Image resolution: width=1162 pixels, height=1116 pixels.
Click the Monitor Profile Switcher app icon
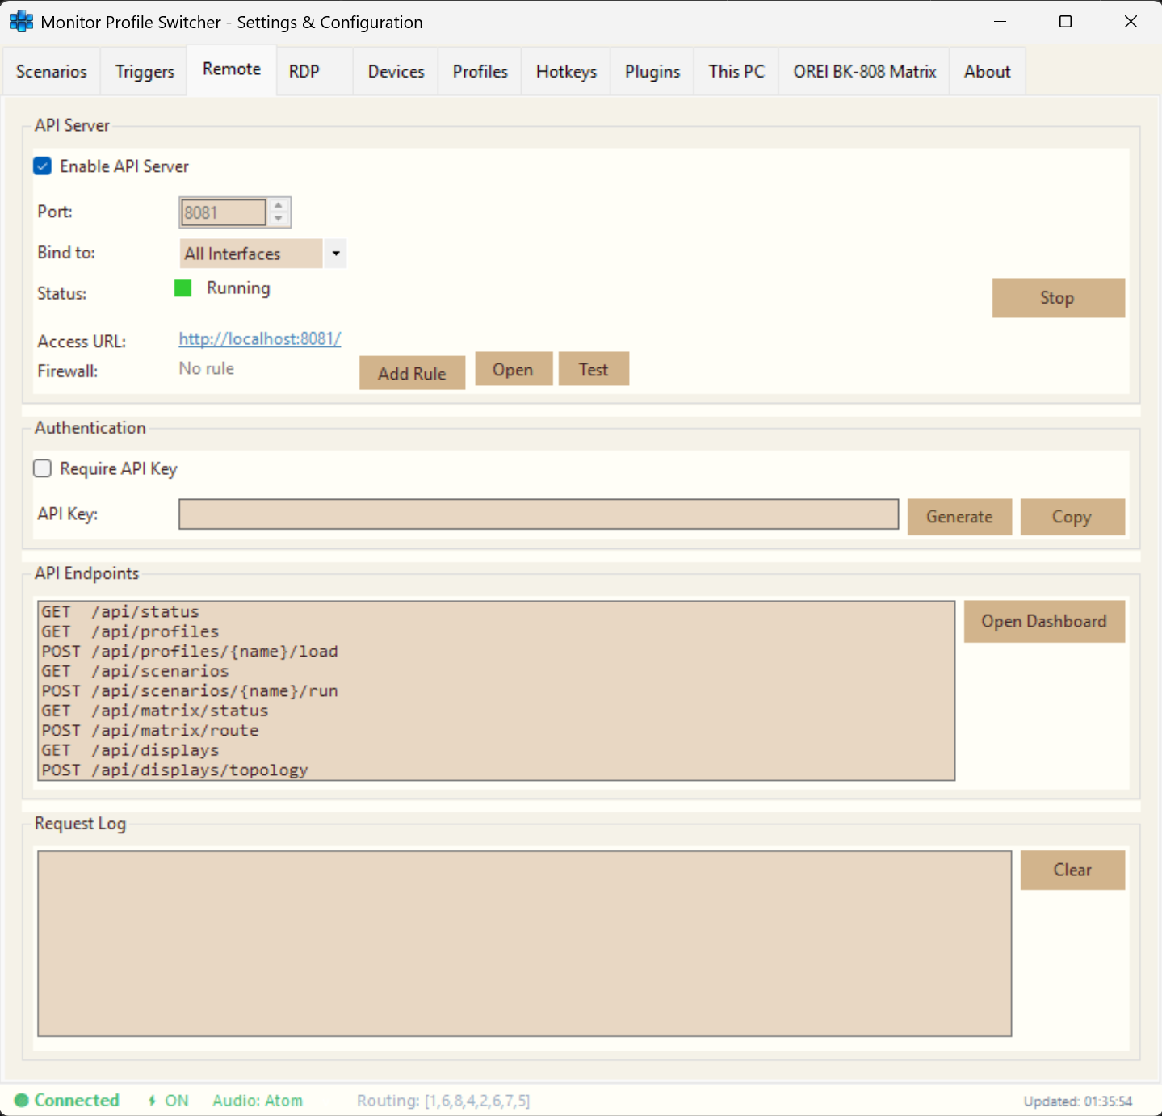pos(21,21)
